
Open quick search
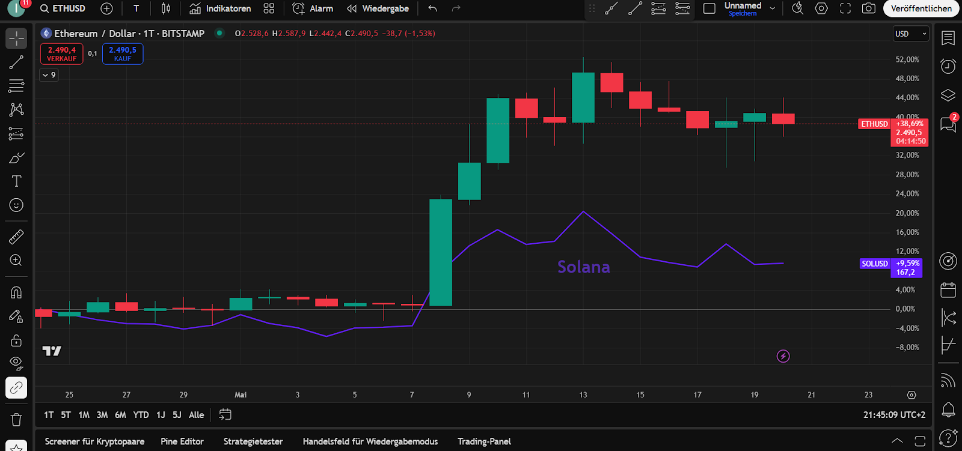[797, 8]
